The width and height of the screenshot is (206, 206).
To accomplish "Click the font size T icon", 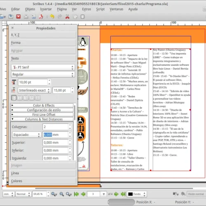I will [14, 82].
